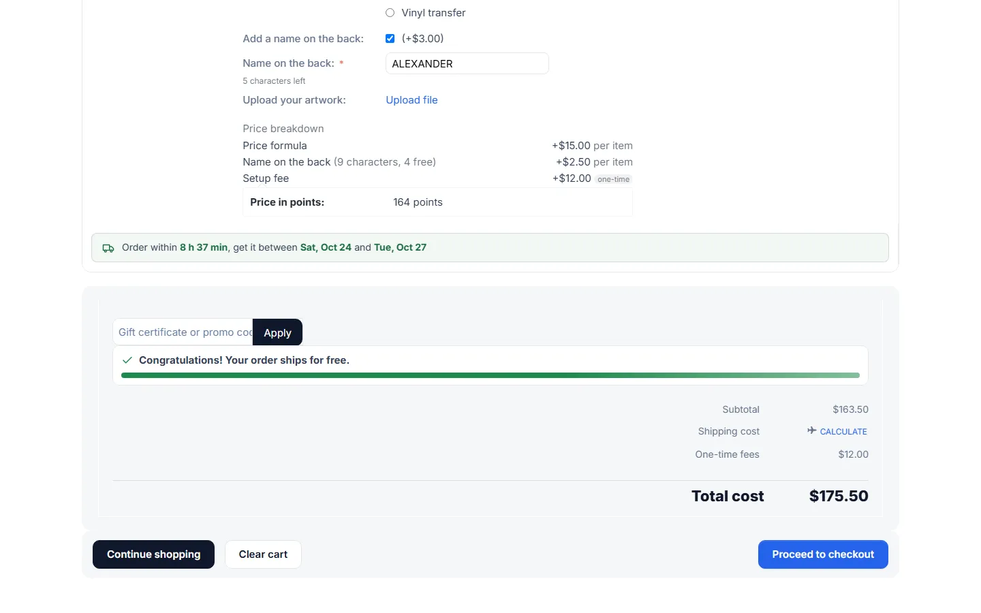
Task: Click the green checkmark free shipping icon
Action: tap(127, 360)
